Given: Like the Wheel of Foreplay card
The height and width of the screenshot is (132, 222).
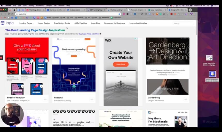Looking at the screenshot, I should coord(45,99).
